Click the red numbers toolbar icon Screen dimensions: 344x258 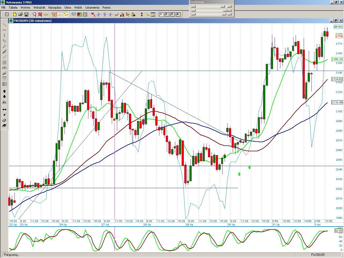coord(54,15)
